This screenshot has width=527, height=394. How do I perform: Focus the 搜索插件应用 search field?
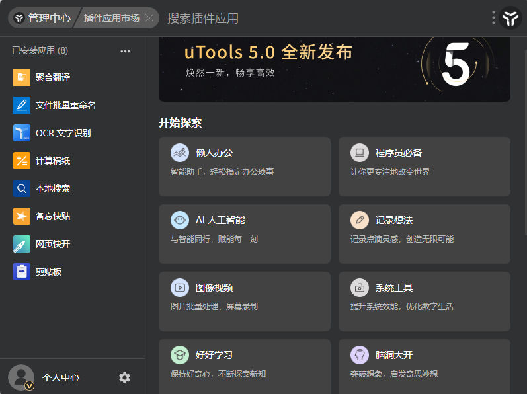click(x=323, y=18)
